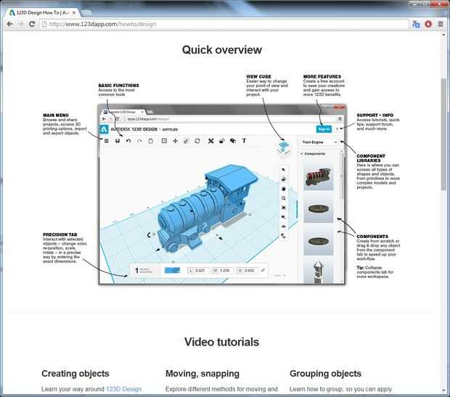Switch to the 123D Design How To tab
This screenshot has width=450, height=397.
43,12
